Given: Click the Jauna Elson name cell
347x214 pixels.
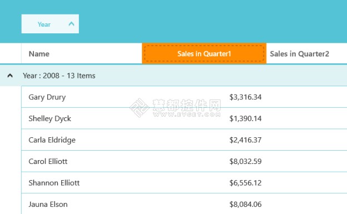Looking at the screenshot, I should coord(82,204).
